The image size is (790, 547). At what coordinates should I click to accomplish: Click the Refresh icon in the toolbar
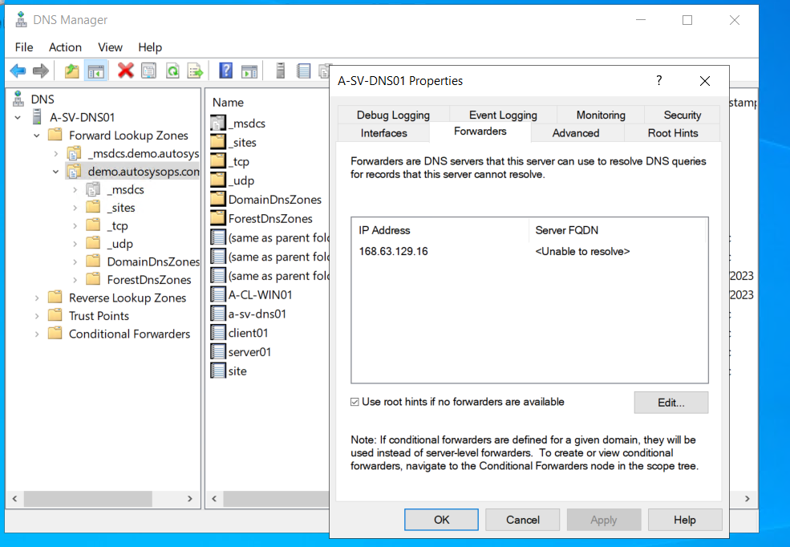(172, 71)
